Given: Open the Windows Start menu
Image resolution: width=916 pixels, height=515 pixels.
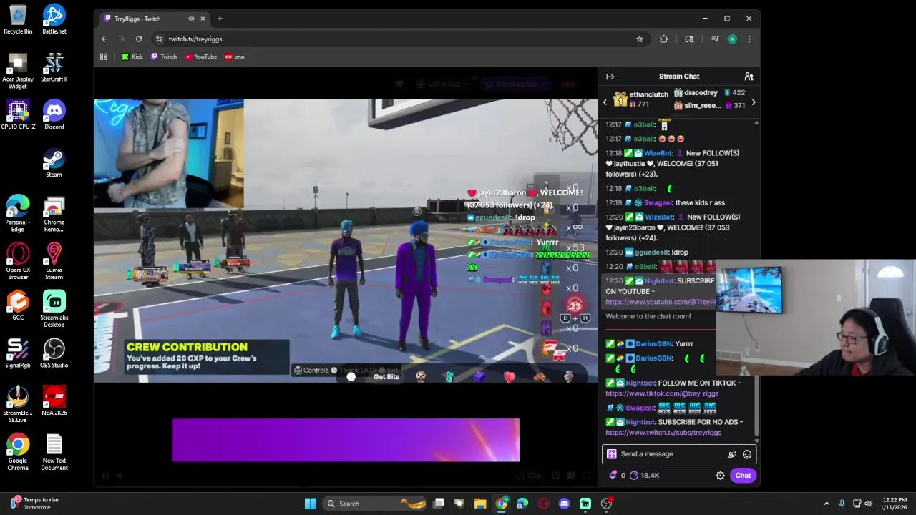Looking at the screenshot, I should [310, 504].
